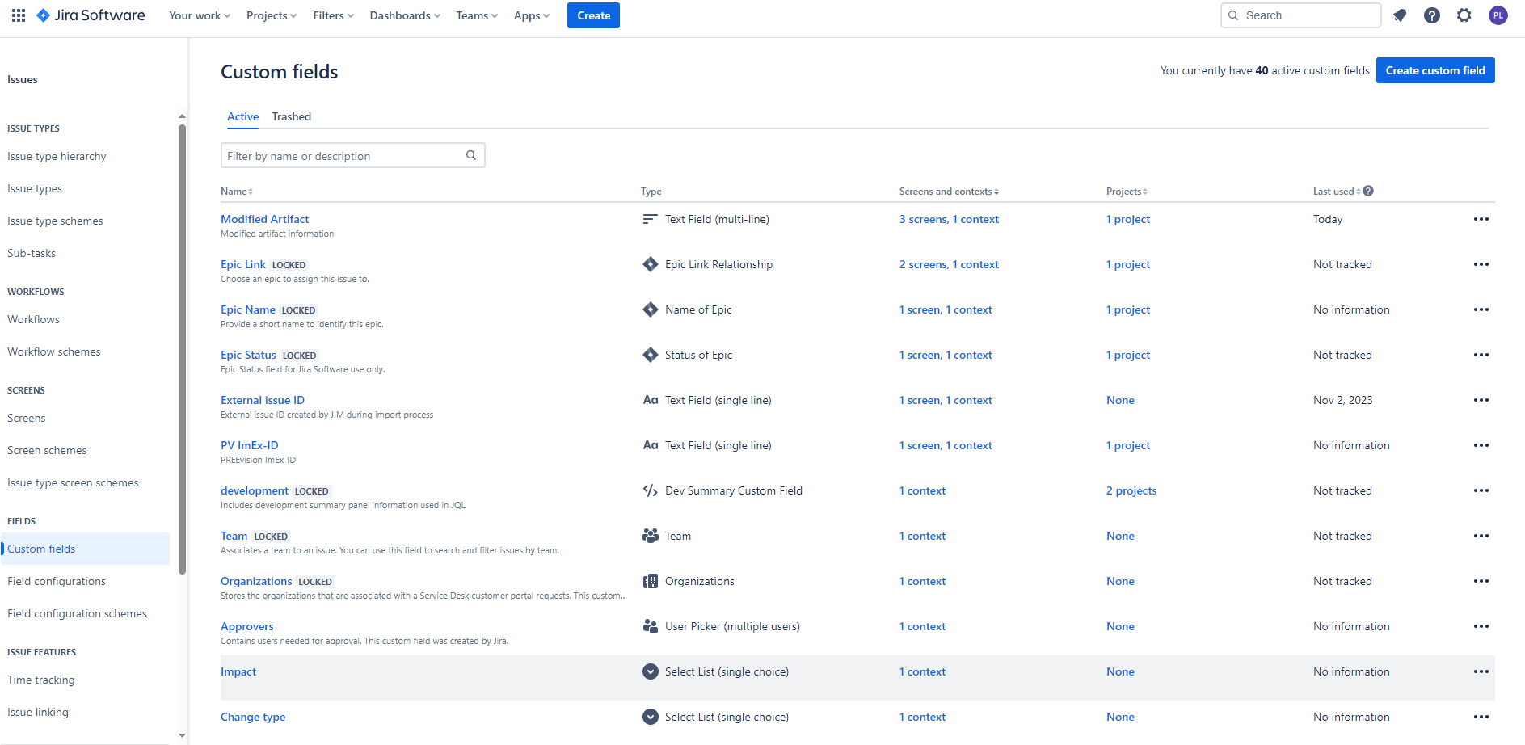
Task: Click the Create custom field button
Action: click(x=1435, y=70)
